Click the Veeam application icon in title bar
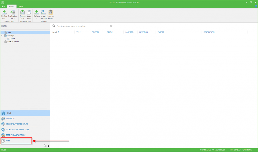Screen dimensions: 258x152 point(3,2)
